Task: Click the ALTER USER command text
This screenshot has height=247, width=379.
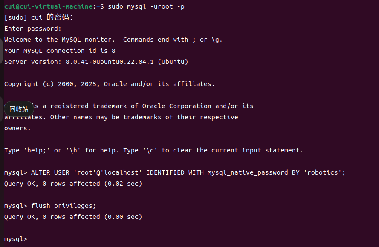Action: click(188, 172)
